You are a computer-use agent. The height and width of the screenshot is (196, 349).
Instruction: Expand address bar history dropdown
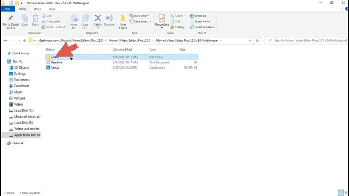pyautogui.click(x=250, y=41)
